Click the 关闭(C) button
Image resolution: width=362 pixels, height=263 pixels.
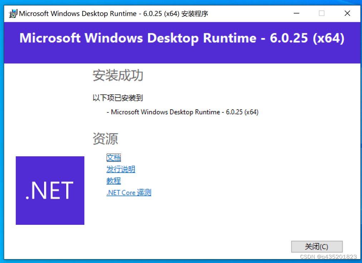point(317,247)
